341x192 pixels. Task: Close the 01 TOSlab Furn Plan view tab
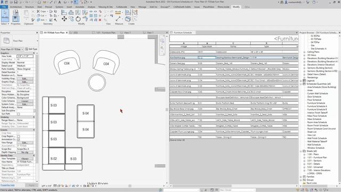pos(67,33)
